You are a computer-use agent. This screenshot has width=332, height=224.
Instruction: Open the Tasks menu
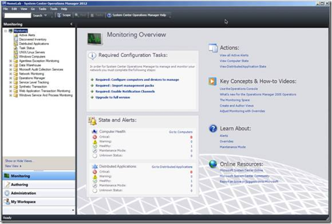(x=43, y=9)
